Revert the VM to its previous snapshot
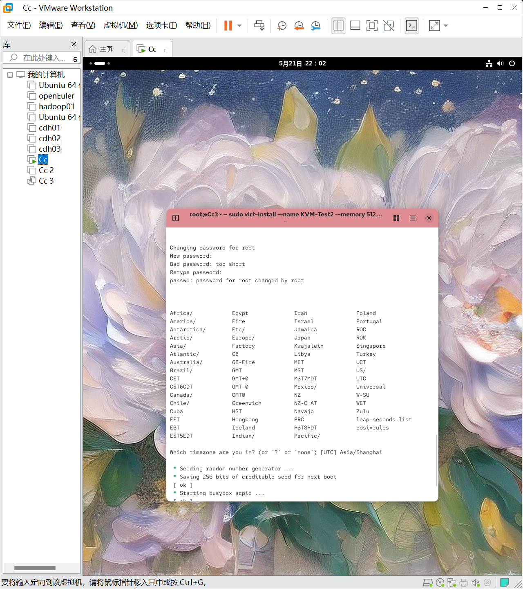Image resolution: width=523 pixels, height=589 pixels. click(299, 25)
